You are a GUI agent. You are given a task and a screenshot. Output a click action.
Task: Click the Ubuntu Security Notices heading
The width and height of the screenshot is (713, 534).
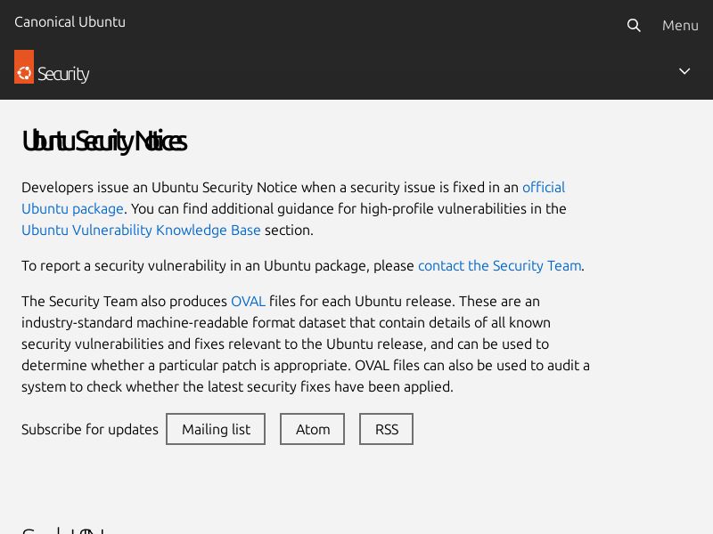(104, 142)
